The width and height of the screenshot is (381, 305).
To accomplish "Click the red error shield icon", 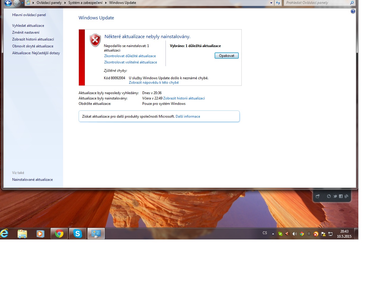I will [x=95, y=40].
